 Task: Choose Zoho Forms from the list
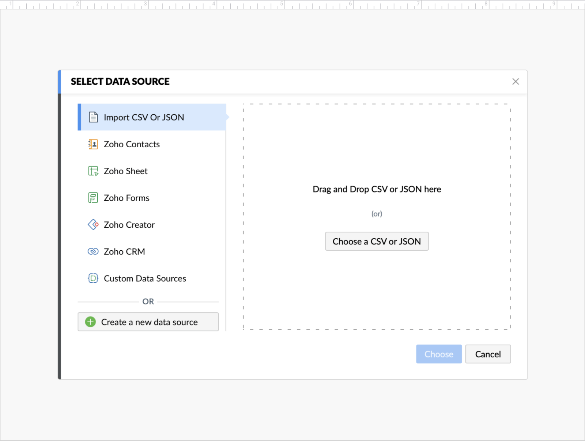pos(127,198)
